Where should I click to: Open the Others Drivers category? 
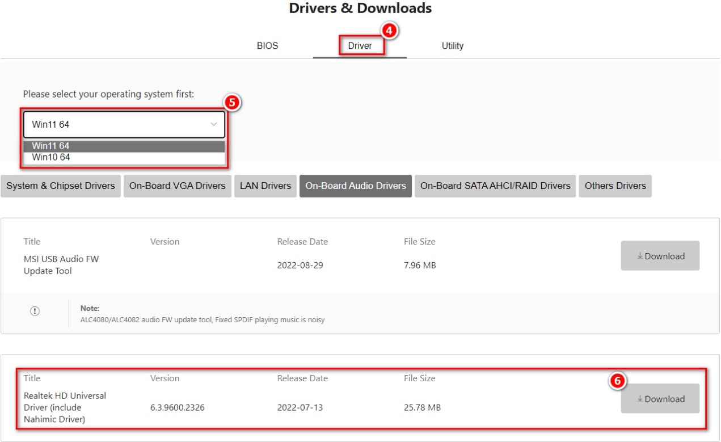[615, 186]
